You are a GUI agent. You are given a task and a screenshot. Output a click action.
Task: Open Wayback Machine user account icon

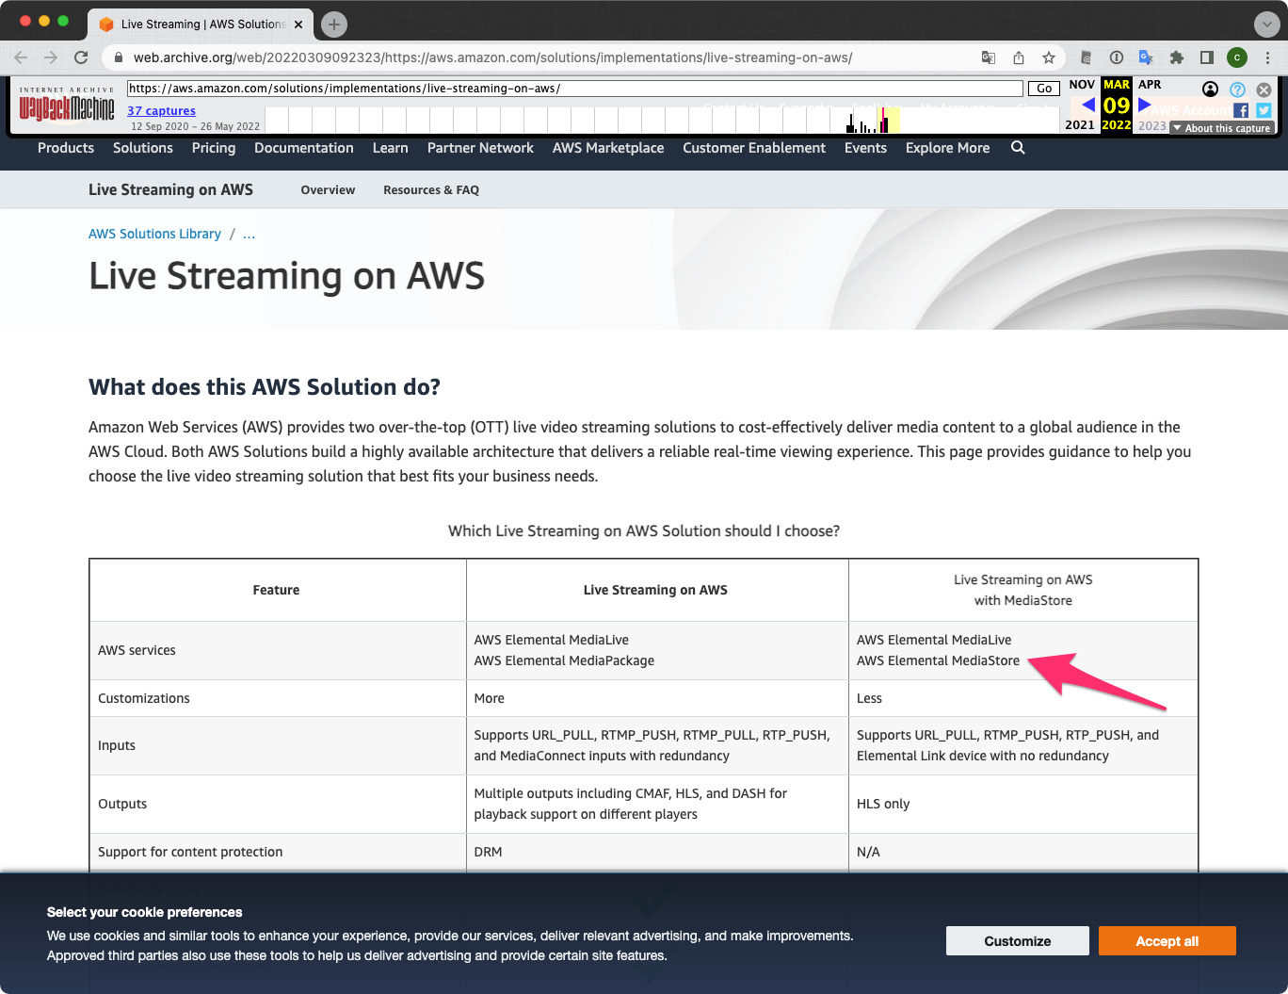point(1211,90)
